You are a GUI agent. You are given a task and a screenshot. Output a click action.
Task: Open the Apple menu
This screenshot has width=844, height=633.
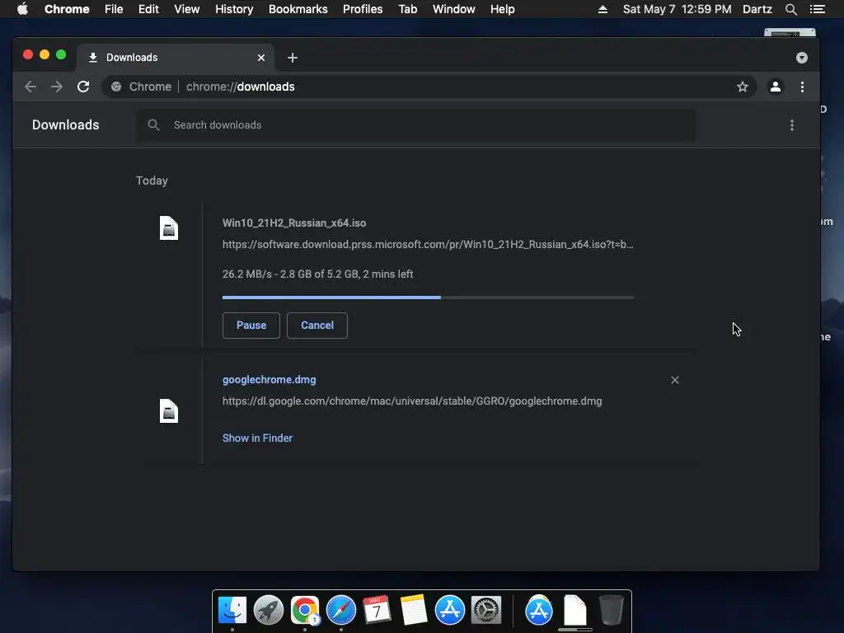(22, 9)
